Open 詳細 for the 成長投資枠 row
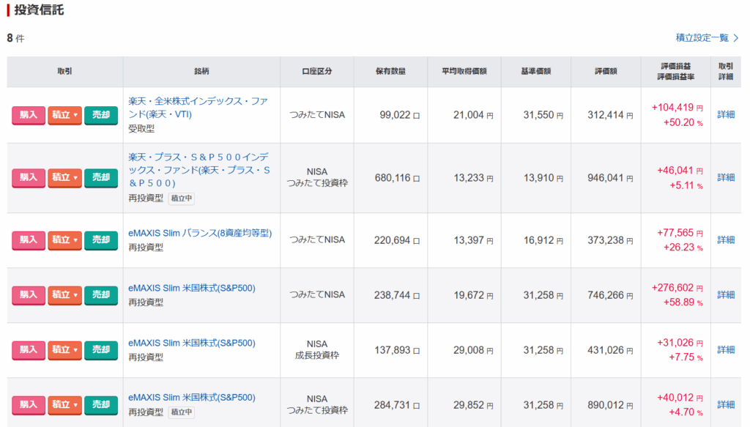This screenshot has width=750, height=427. tap(726, 349)
